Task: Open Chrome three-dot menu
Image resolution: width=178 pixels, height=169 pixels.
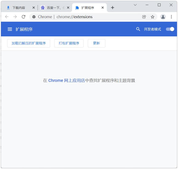Action: 171,17
